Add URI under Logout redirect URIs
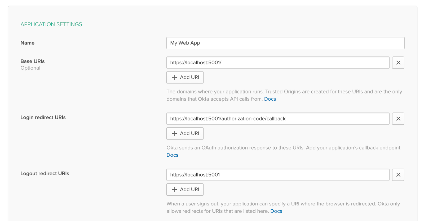424x221 pixels. [185, 190]
